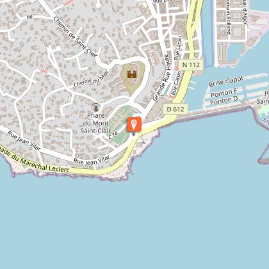Image resolution: width=269 pixels, height=269 pixels.
Task: Click the N 112 road shield
Action: tap(191, 65)
